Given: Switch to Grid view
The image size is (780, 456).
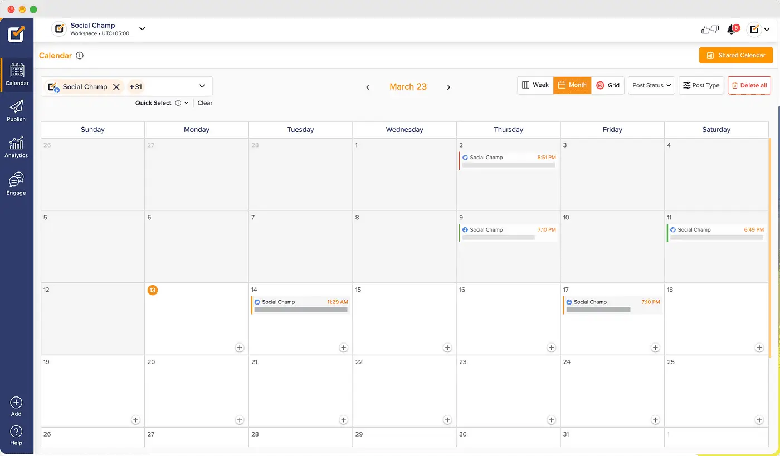Looking at the screenshot, I should pyautogui.click(x=608, y=85).
